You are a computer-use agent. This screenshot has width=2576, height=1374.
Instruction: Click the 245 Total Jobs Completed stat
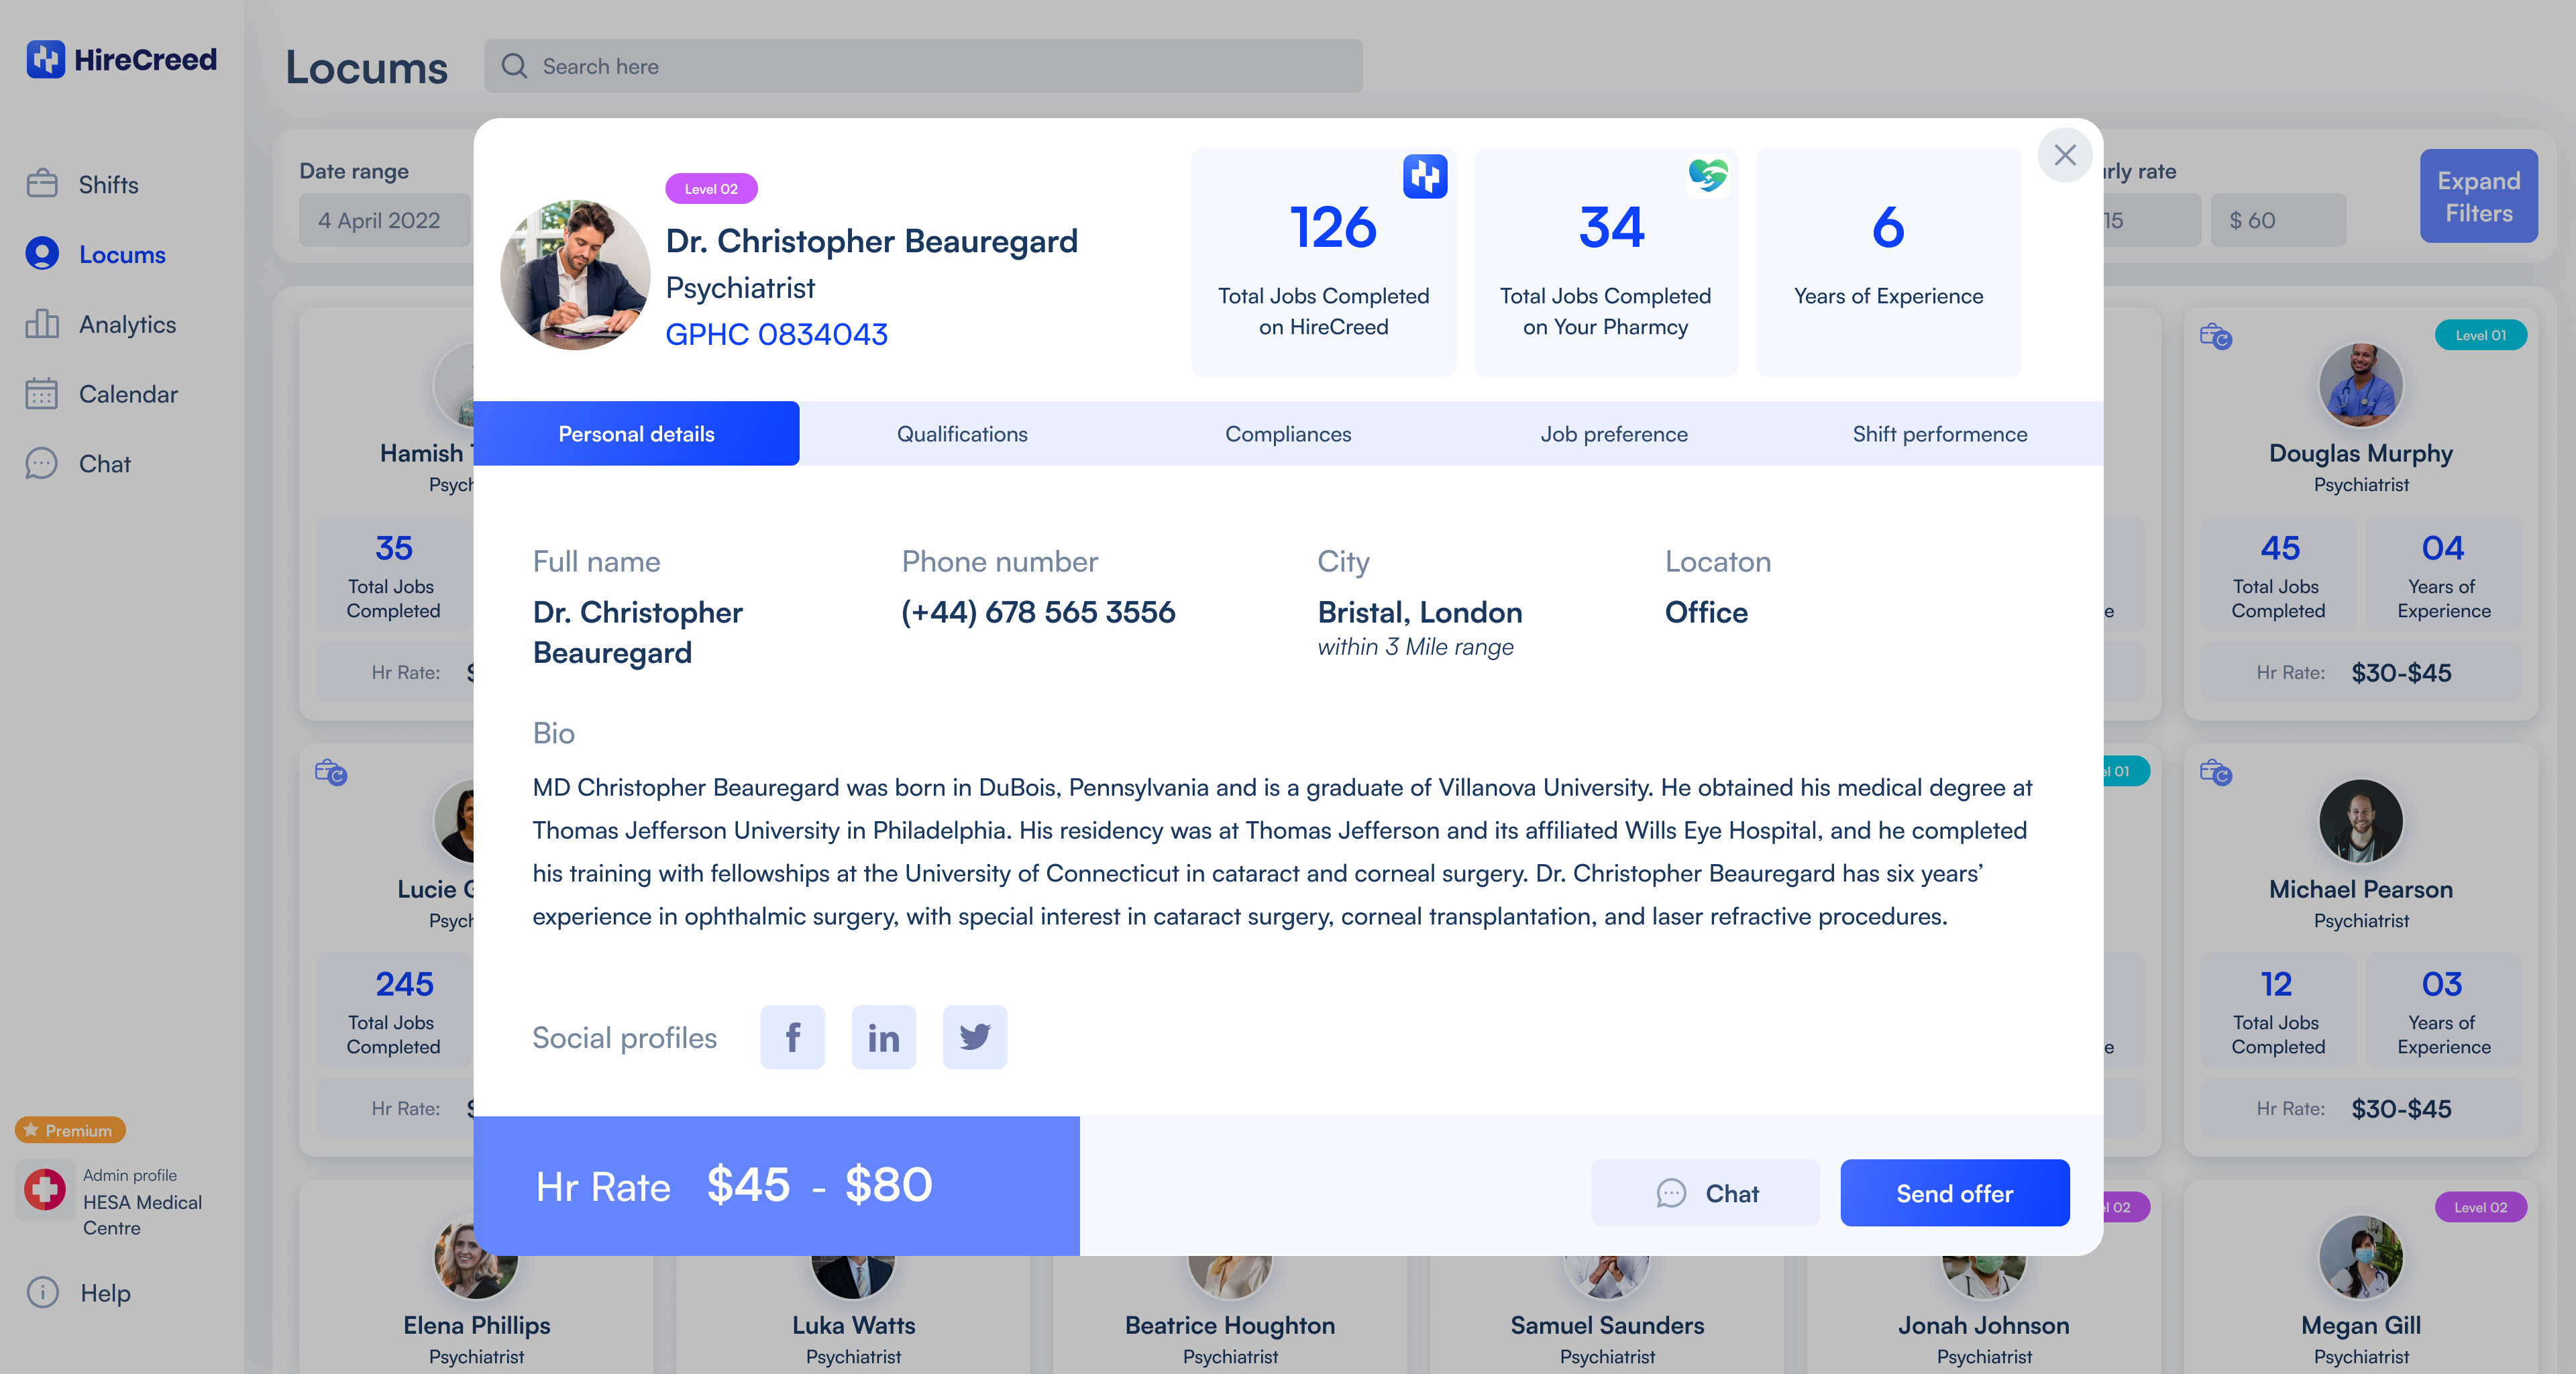tap(394, 1011)
